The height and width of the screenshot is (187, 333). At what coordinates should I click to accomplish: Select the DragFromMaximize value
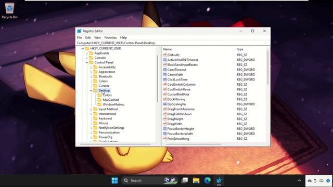tap(181, 109)
